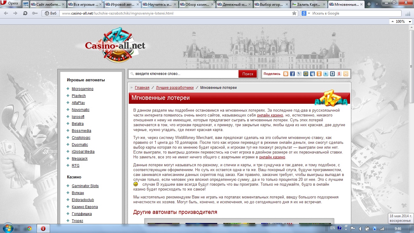
Task: Switch to the 'Выбор игор...' tab
Action: tap(272, 5)
